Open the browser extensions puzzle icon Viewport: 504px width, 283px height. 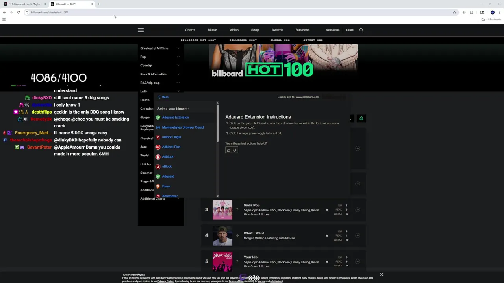(471, 12)
